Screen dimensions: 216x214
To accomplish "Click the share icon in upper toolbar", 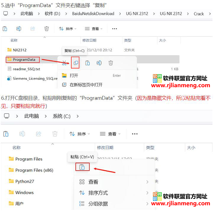I will (33, 29).
